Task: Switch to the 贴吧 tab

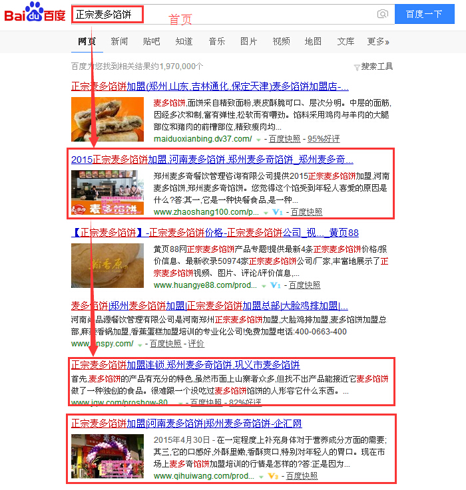Action: (x=152, y=42)
